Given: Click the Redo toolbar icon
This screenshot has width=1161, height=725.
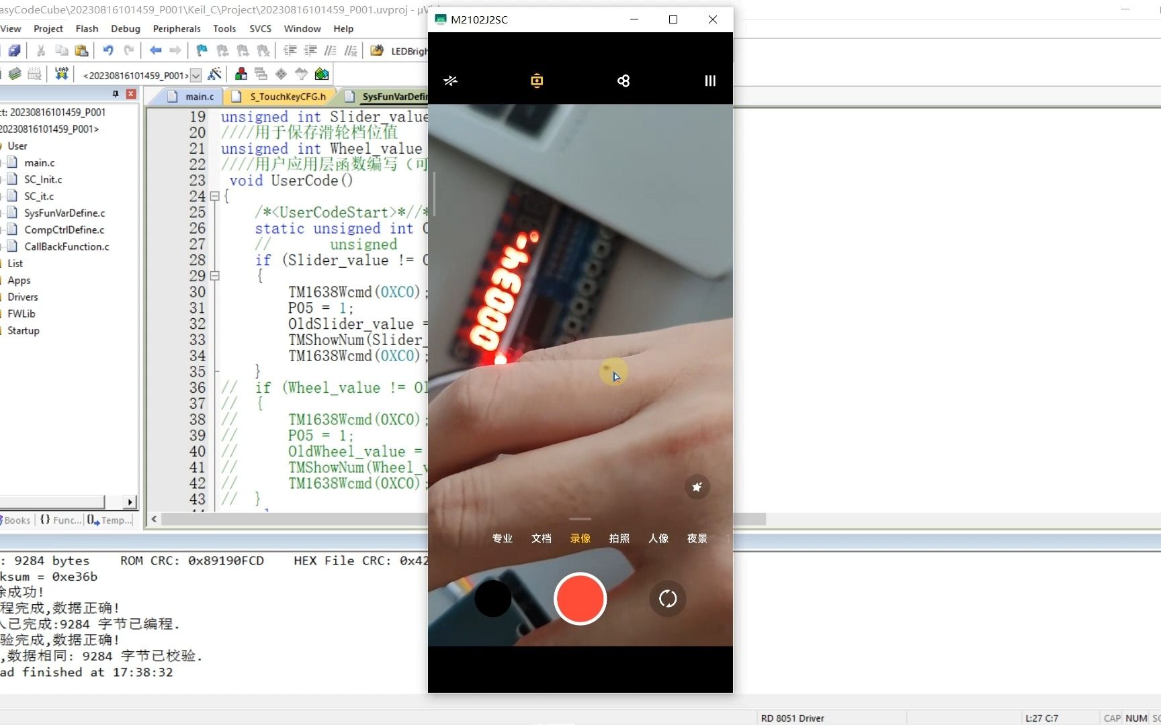Looking at the screenshot, I should [x=129, y=50].
